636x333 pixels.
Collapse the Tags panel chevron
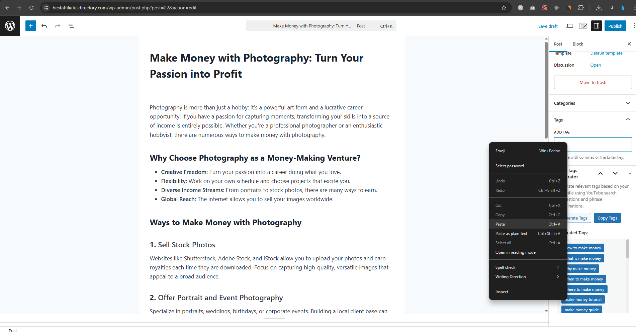(628, 119)
